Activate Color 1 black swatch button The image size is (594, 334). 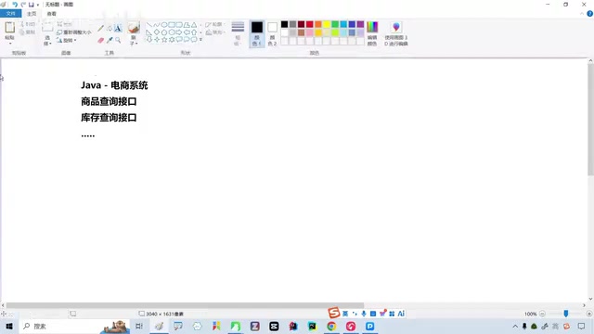click(256, 33)
